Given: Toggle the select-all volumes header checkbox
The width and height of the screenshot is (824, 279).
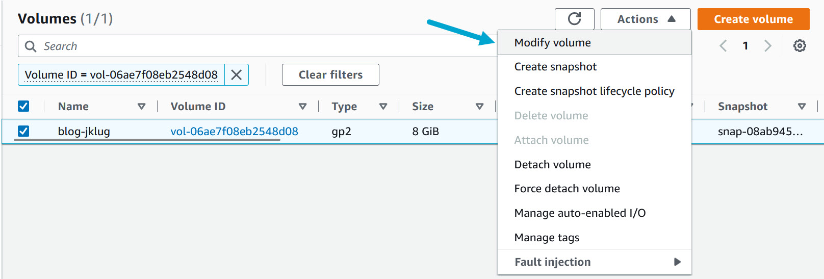Looking at the screenshot, I should pyautogui.click(x=23, y=106).
